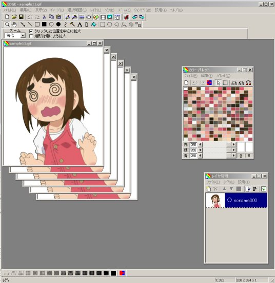This screenshot has height=283, width=275.
Task: Select the outlined Ellipse tool
Action: tap(51, 25)
